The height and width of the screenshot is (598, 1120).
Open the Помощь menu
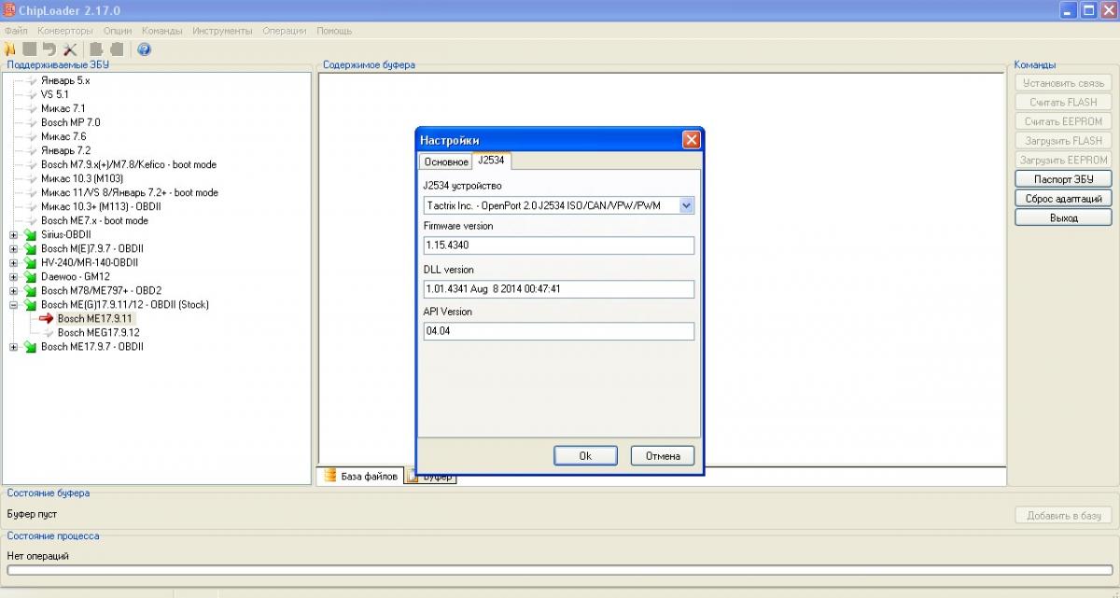point(334,31)
